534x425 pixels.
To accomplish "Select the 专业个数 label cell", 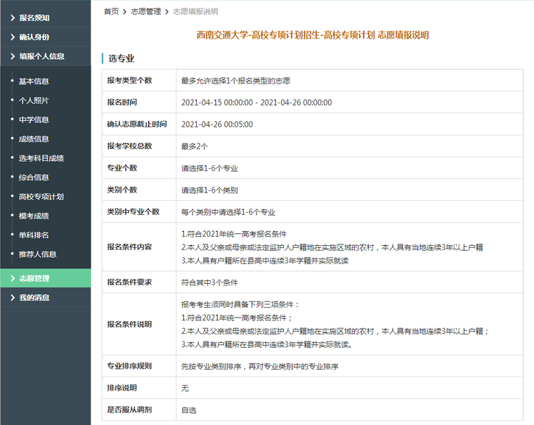I will [139, 168].
